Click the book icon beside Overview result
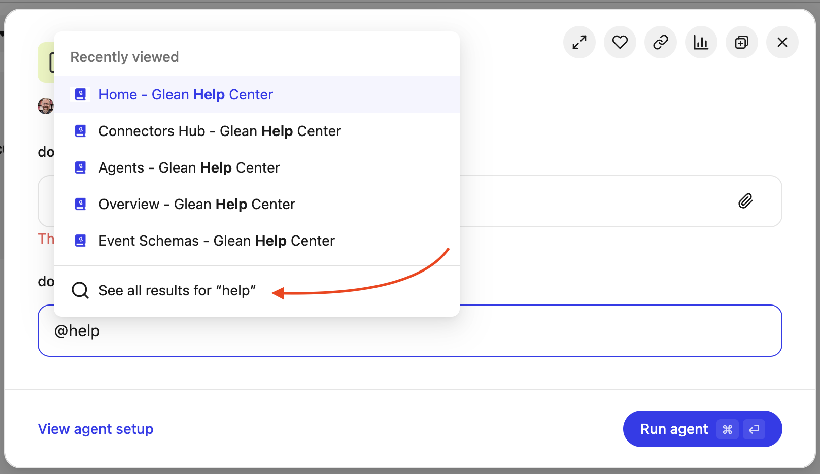The image size is (820, 474). 80,204
